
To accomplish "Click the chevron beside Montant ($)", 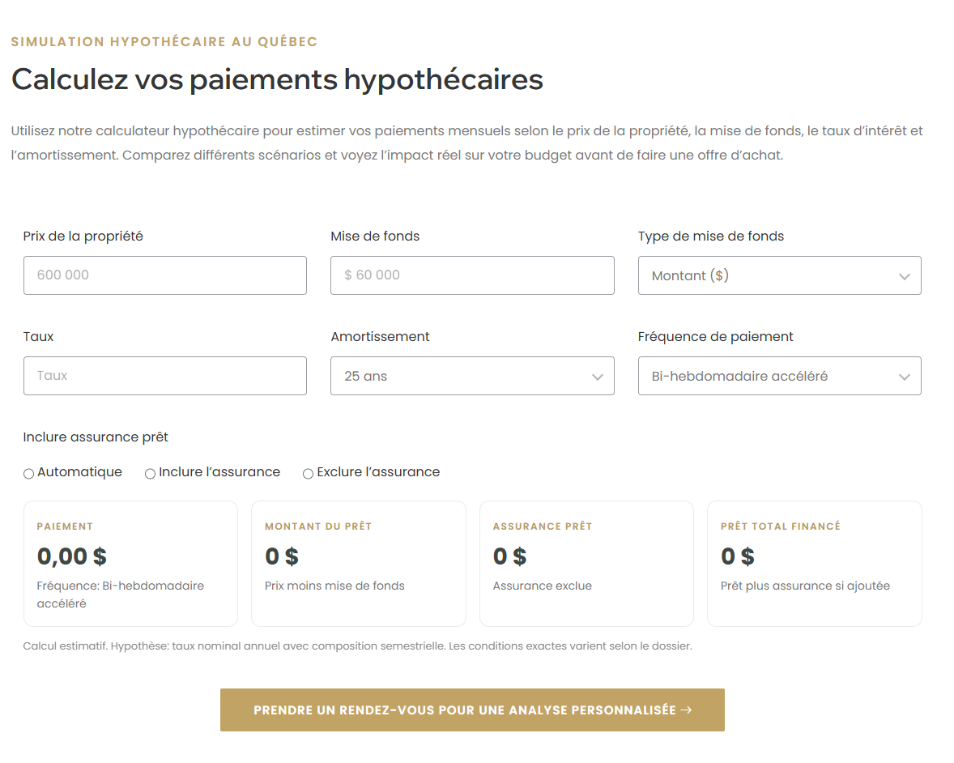I will coord(905,276).
